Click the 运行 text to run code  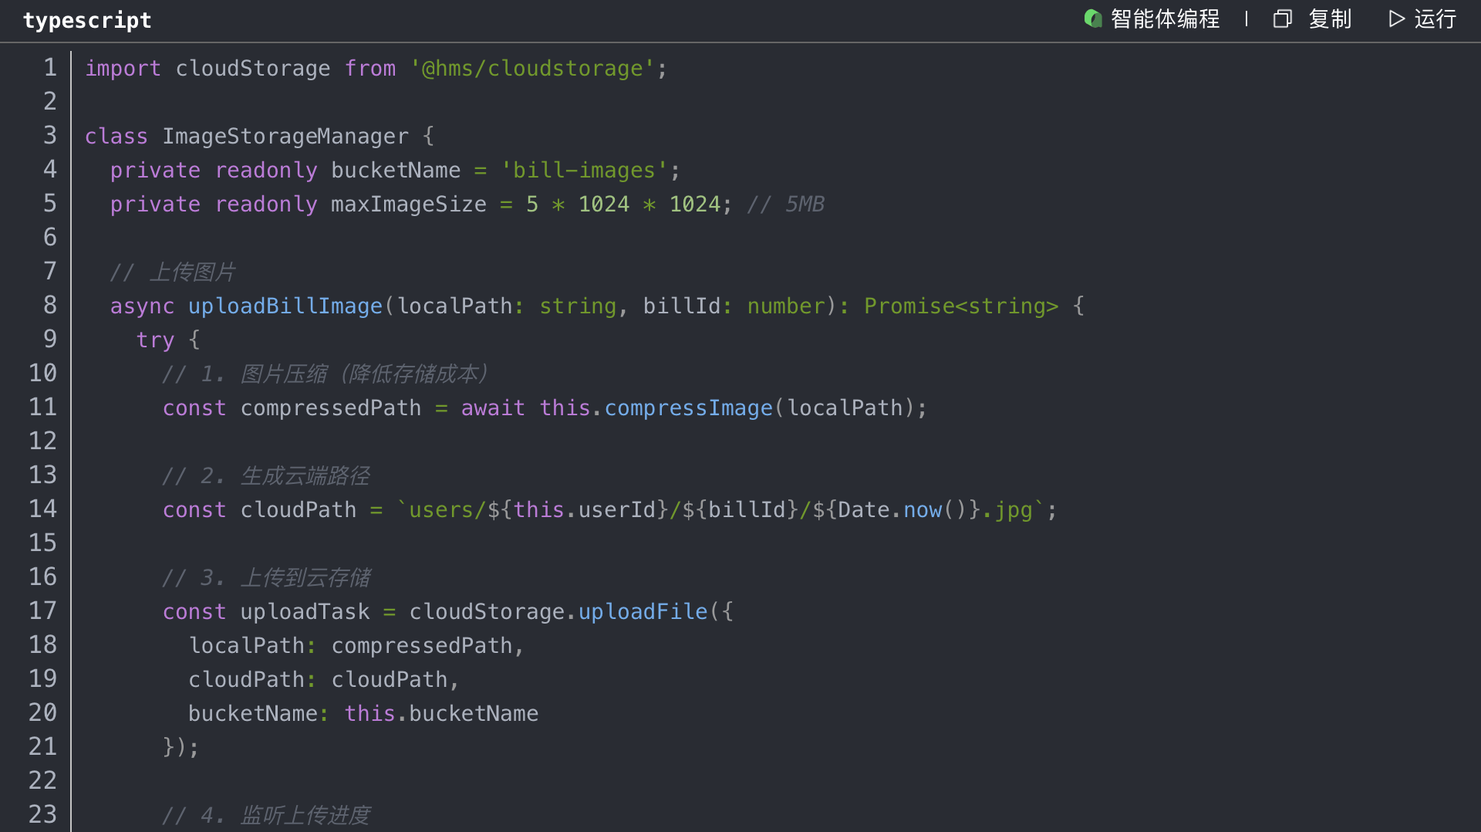pyautogui.click(x=1435, y=19)
